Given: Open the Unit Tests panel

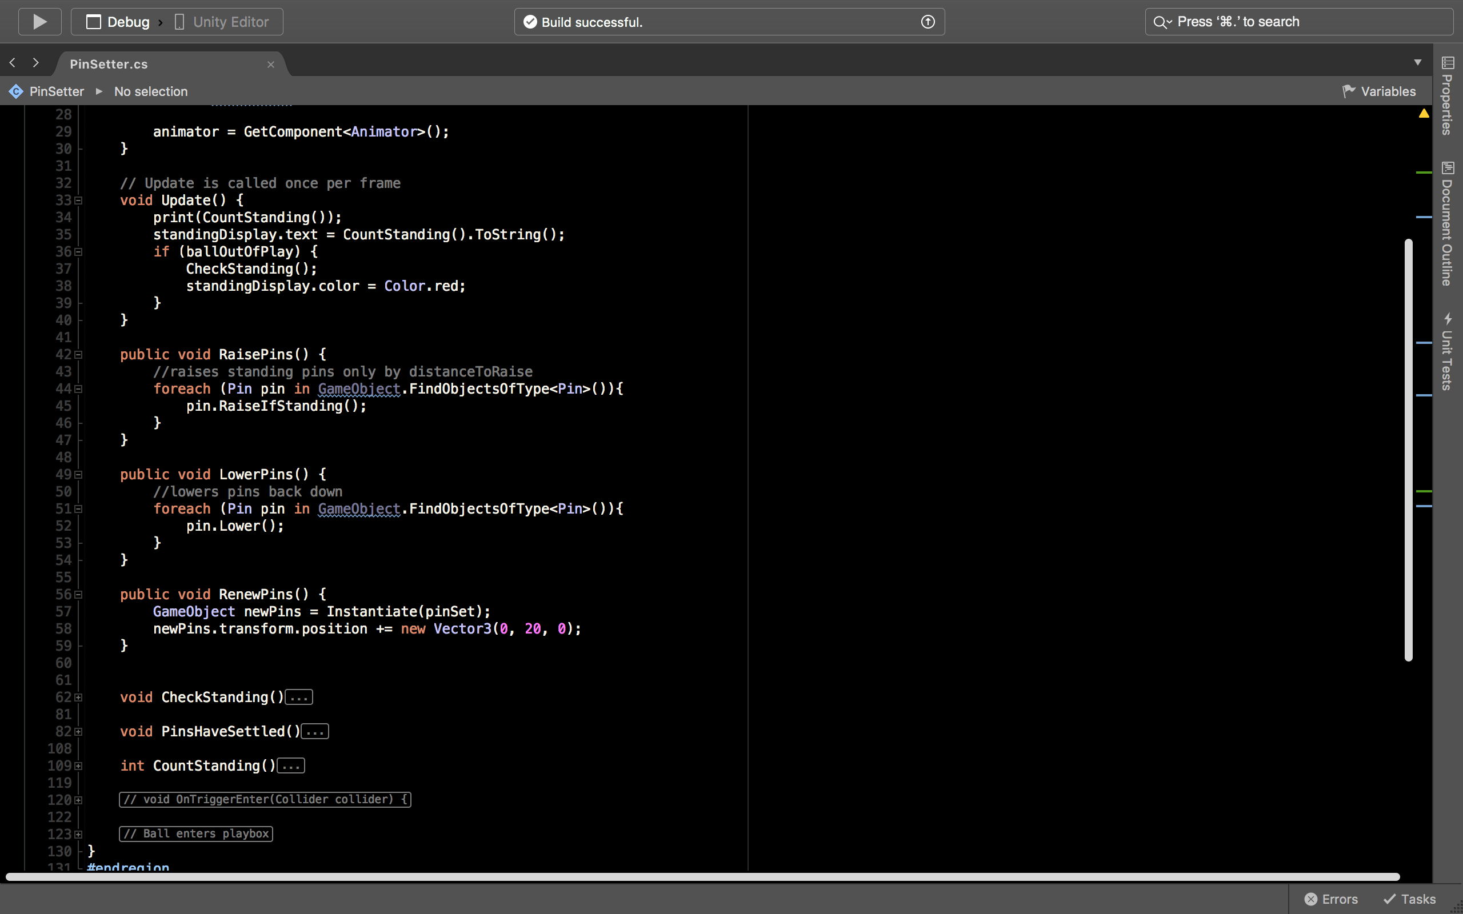Looking at the screenshot, I should coord(1449,351).
